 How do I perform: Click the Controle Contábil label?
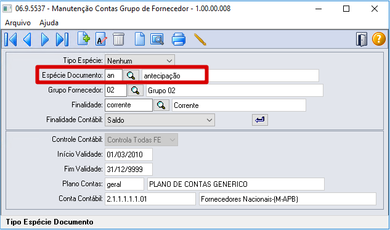coord(77,139)
